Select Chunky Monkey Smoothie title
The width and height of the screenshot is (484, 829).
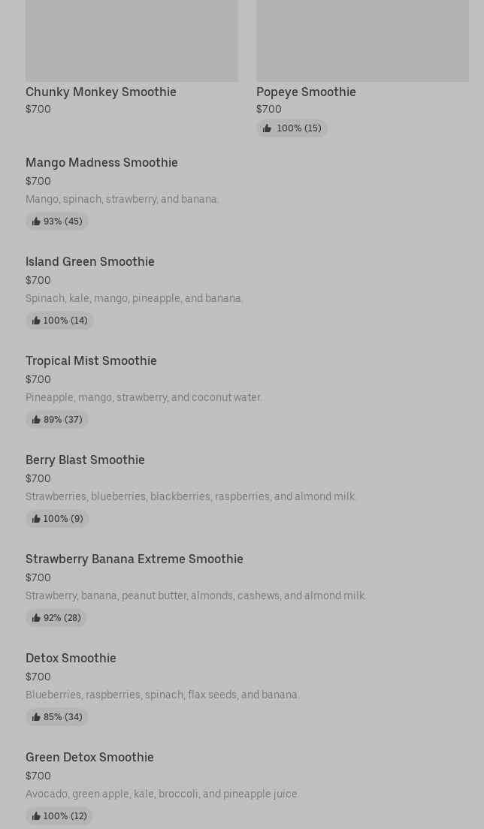coord(101,92)
